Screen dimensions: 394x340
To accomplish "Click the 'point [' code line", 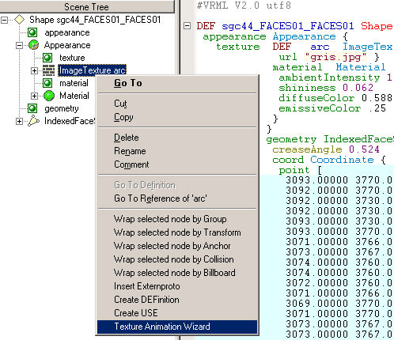I will click(x=301, y=170).
